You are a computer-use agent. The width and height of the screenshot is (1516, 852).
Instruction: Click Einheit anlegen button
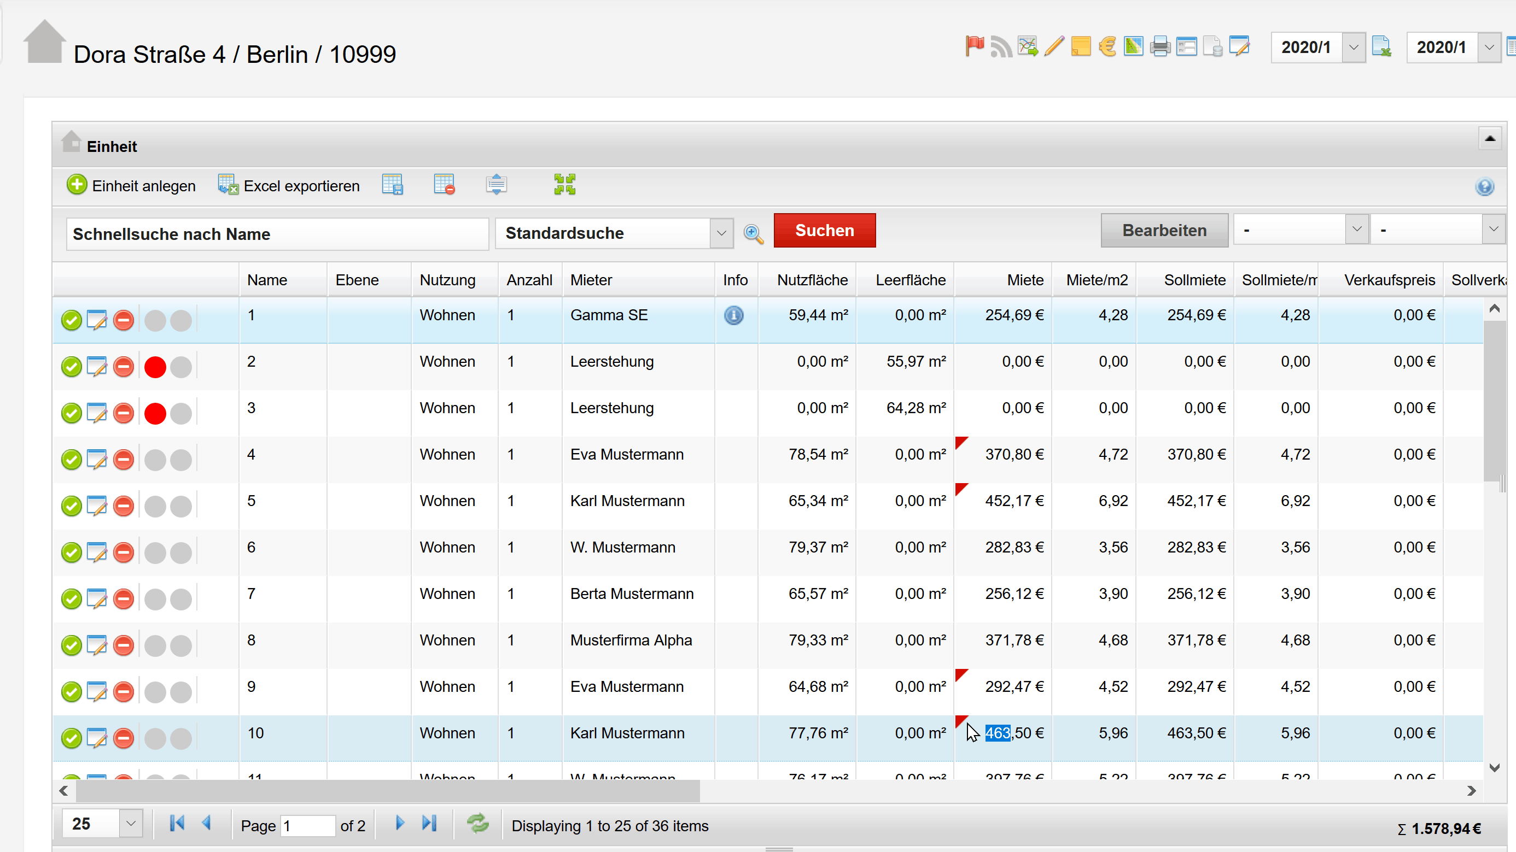pos(131,186)
